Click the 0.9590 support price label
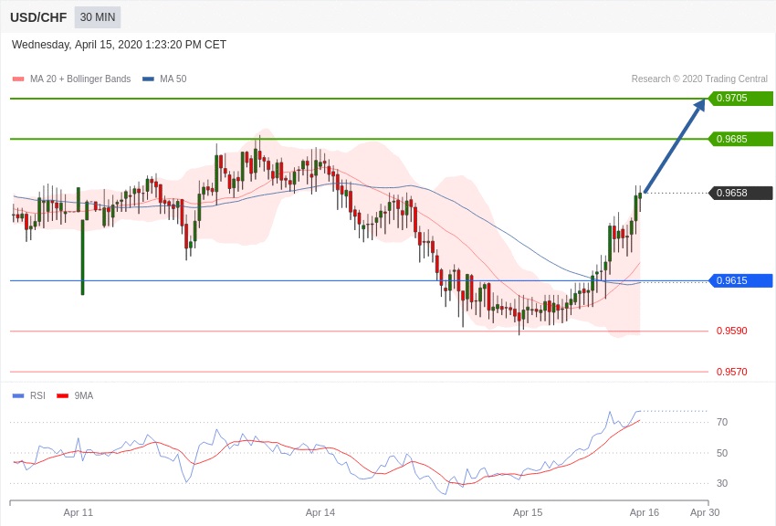776x526 pixels. click(731, 331)
